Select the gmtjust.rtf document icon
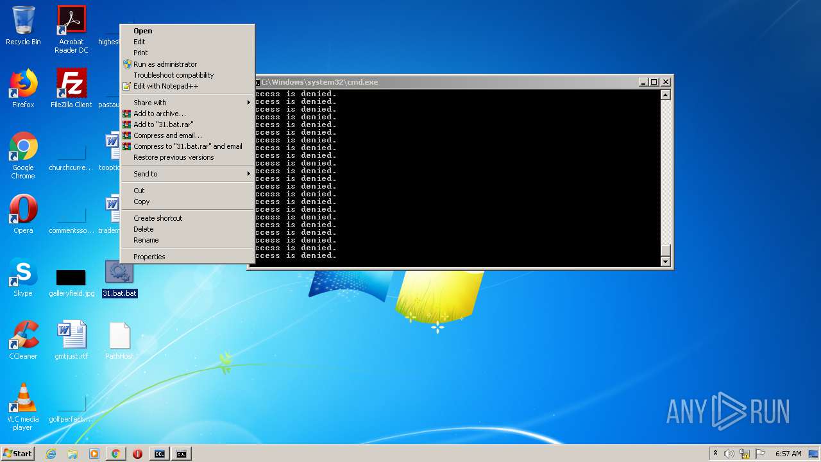821x462 pixels. tap(71, 340)
